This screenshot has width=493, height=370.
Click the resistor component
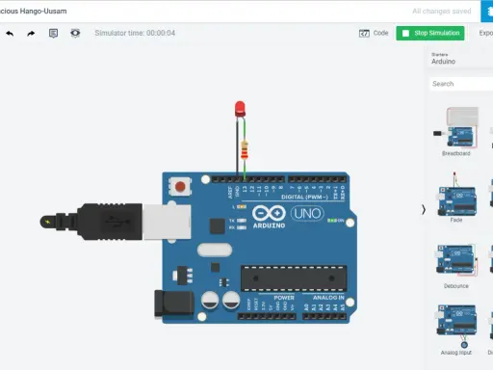(x=245, y=149)
